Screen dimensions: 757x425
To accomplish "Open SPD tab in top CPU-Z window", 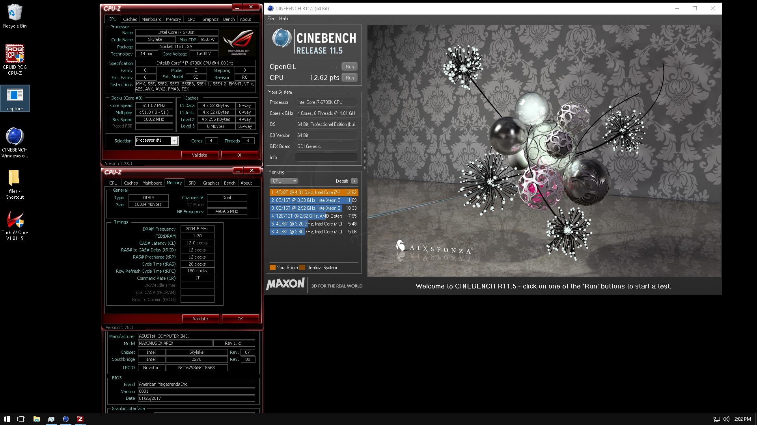I will pos(192,19).
